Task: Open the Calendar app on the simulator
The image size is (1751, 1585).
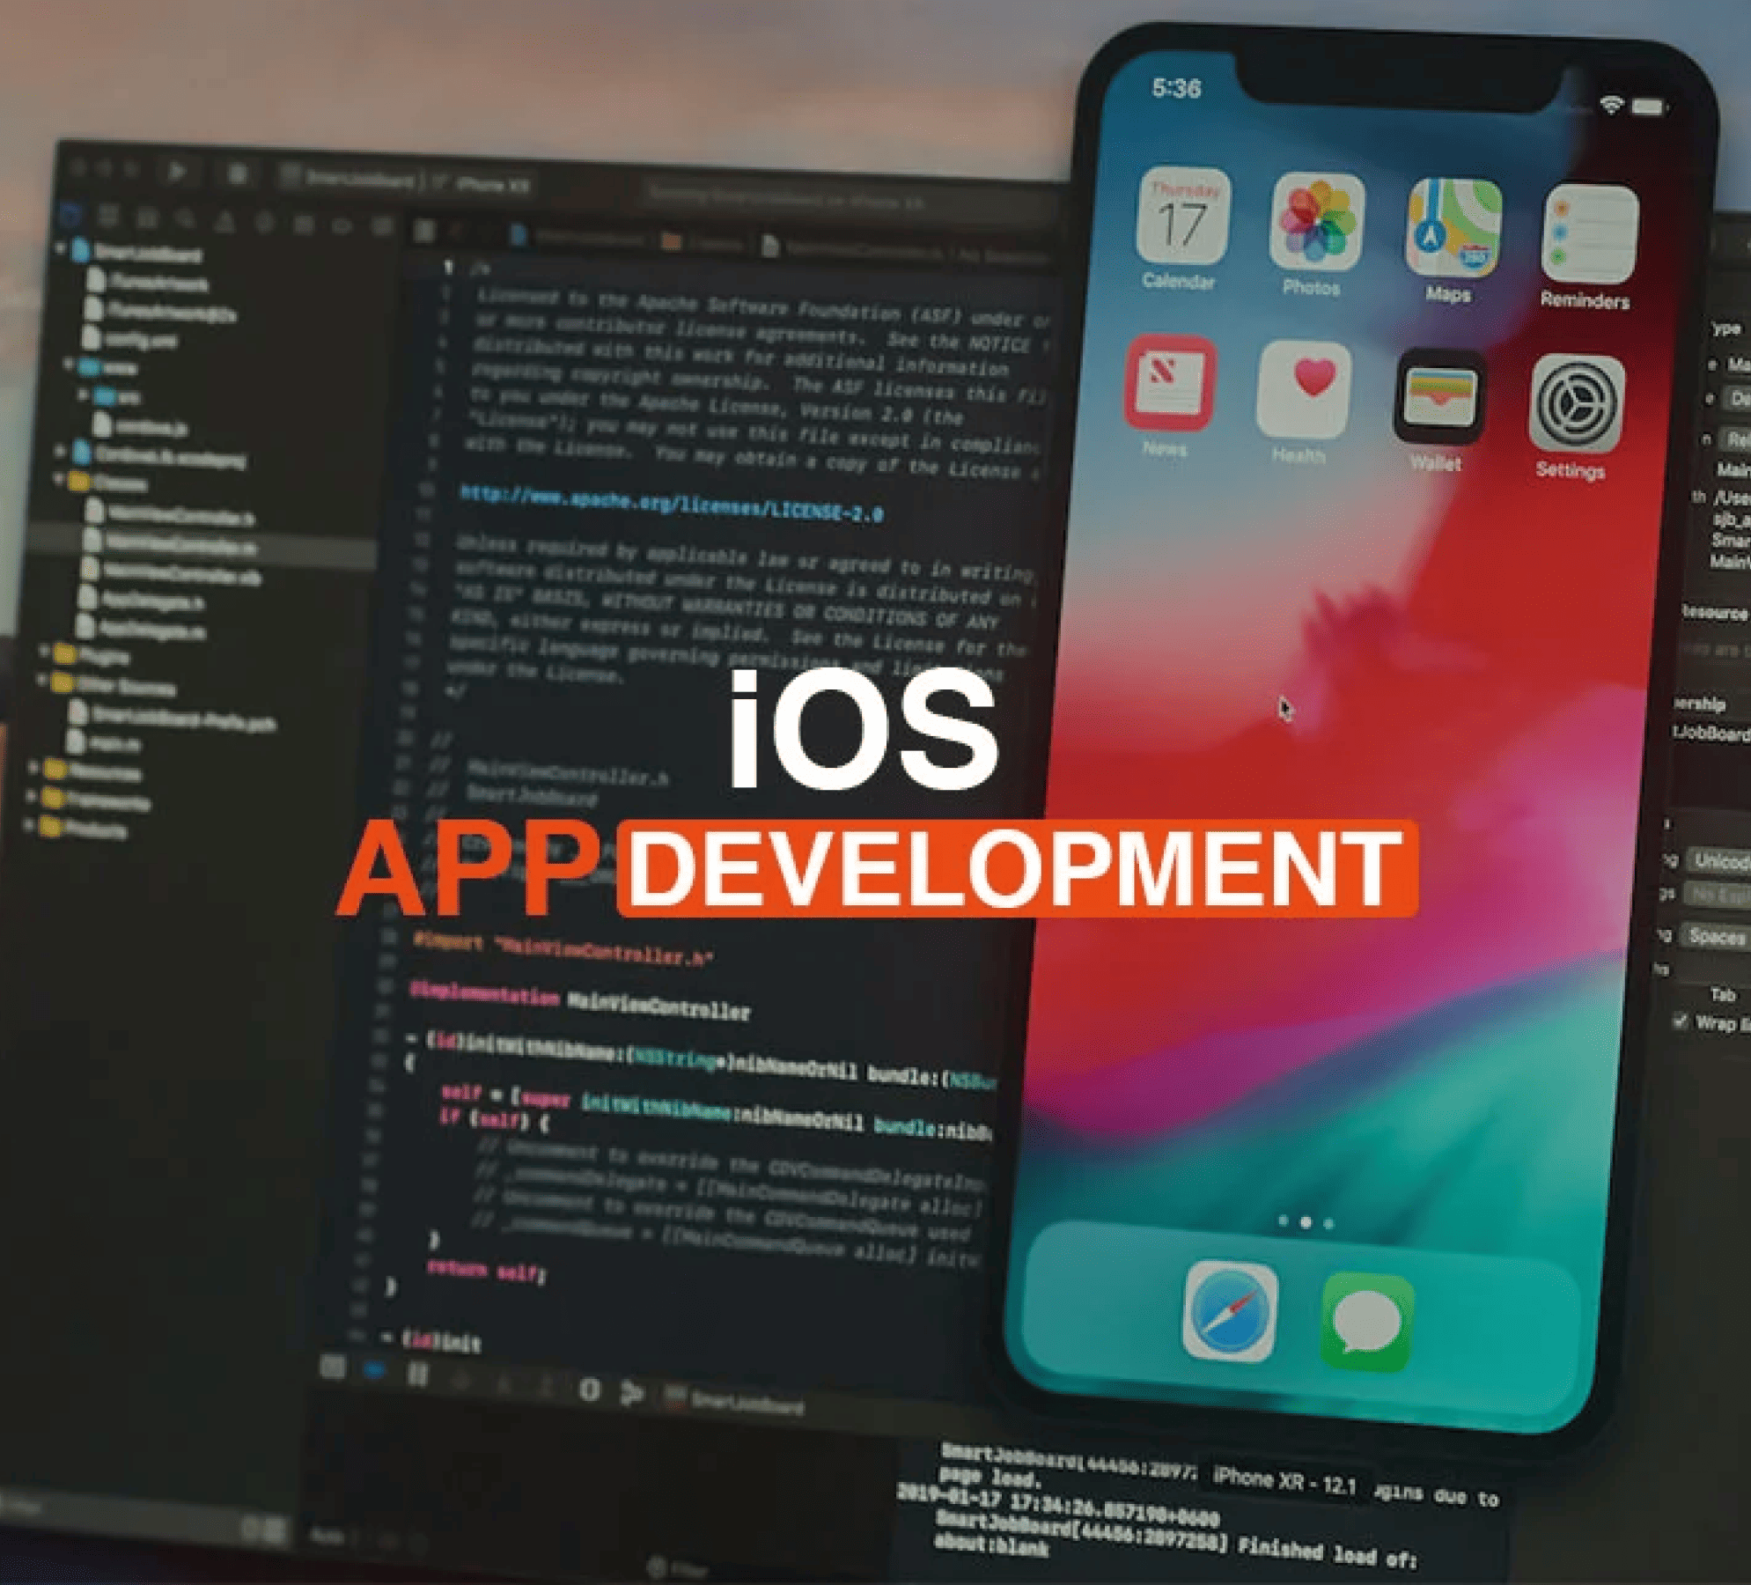Action: pyautogui.click(x=1182, y=216)
